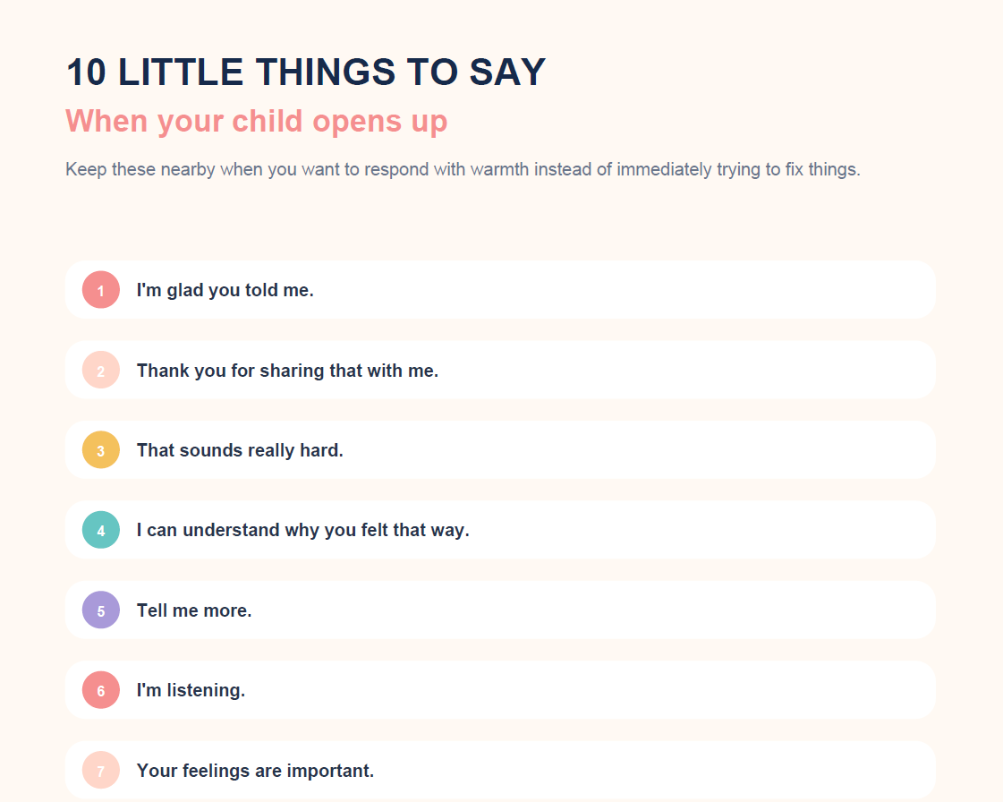Select "That sounds really hard." text
Viewport: 1003px width, 802px height.
pyautogui.click(x=240, y=450)
